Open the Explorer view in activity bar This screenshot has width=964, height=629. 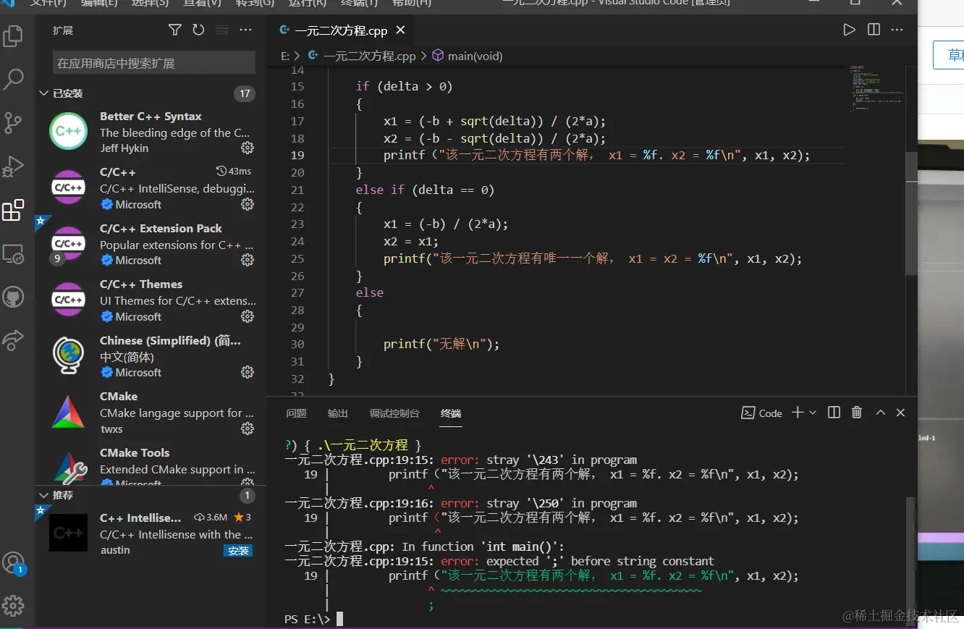point(13,36)
